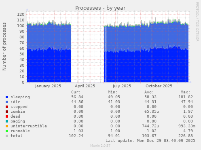Click the 'Avg:' column header

[x=149, y=92]
